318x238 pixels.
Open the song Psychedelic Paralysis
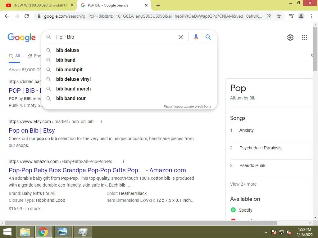tap(261, 148)
